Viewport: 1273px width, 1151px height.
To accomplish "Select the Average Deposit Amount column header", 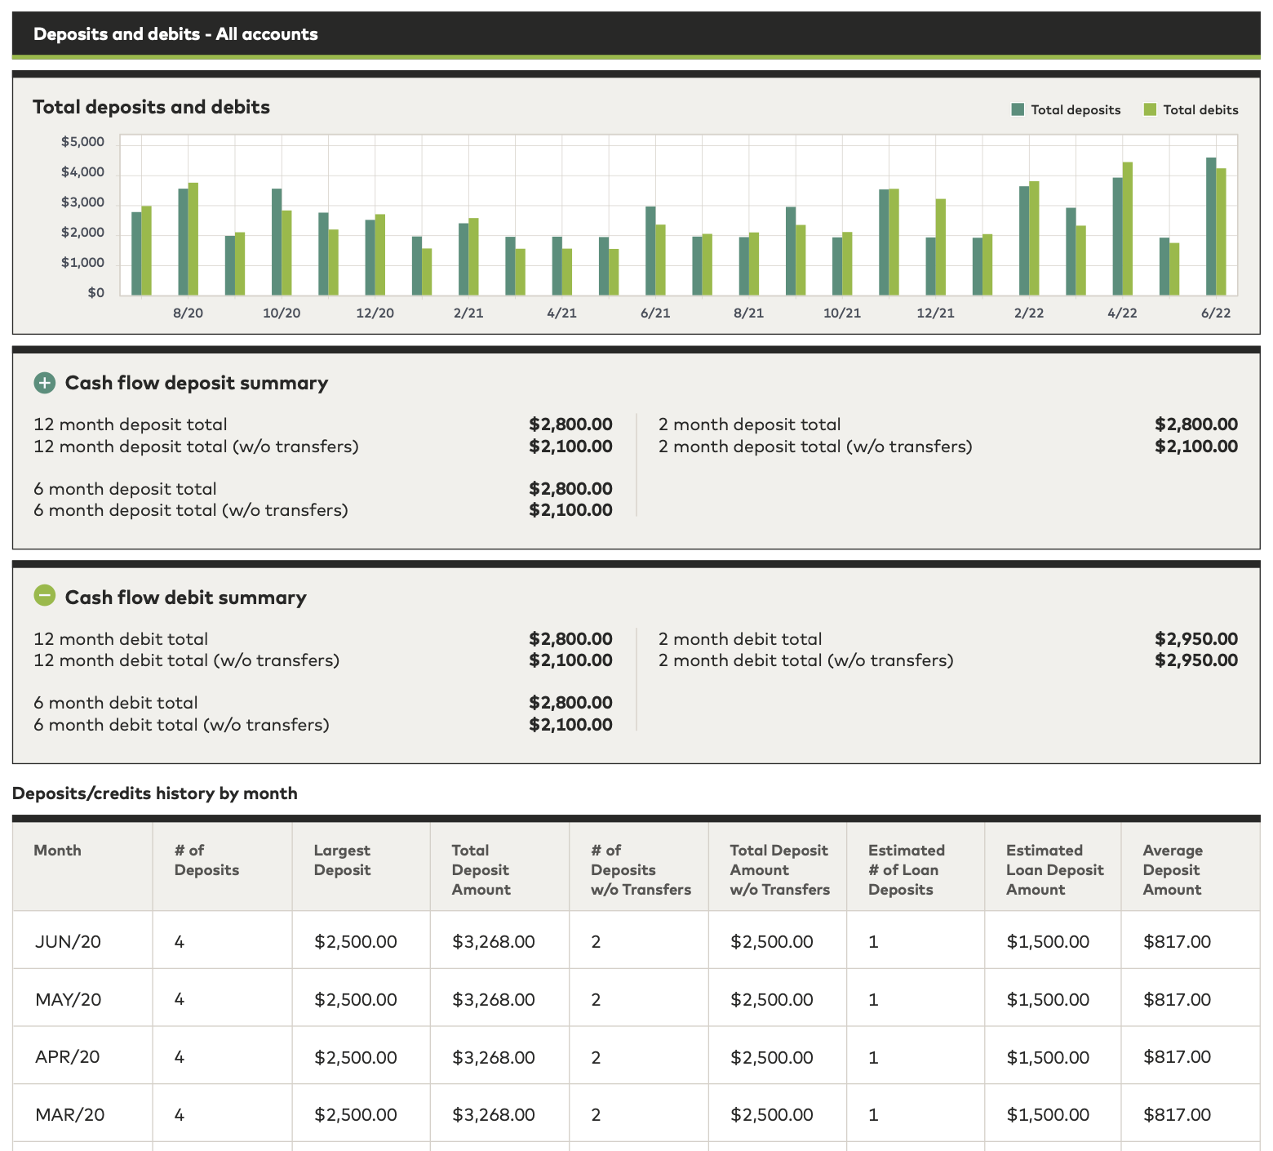I will [1172, 870].
